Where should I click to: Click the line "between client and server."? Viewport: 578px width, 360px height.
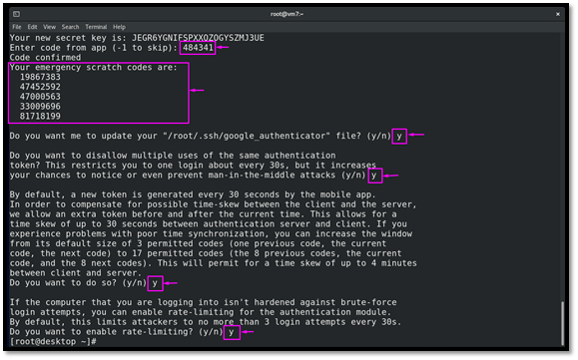[x=76, y=273]
